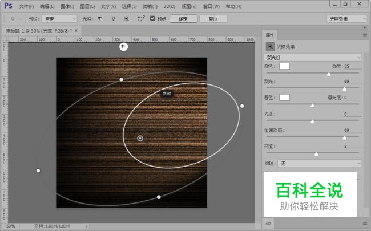Click the 光泽 gloss slider handle
This screenshot has height=231, width=371.
(x=313, y=121)
